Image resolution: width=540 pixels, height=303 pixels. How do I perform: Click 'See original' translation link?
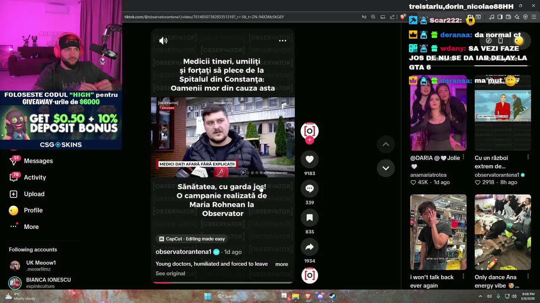170,274
